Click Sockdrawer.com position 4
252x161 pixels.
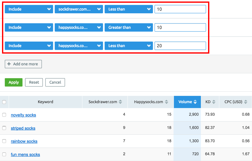[x=124, y=114]
